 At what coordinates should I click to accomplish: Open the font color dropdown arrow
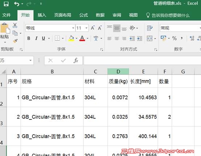click(87, 38)
